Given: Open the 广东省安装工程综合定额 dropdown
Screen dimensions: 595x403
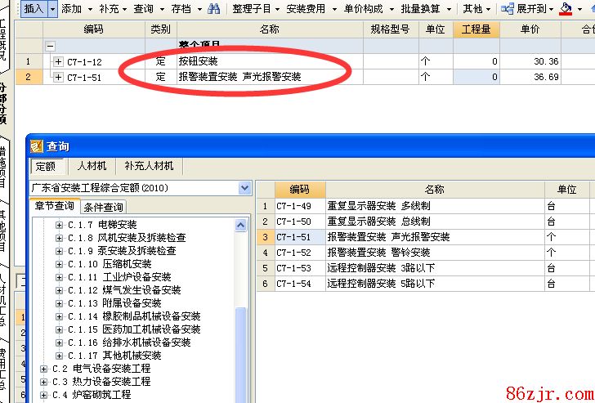Looking at the screenshot, I should click(244, 188).
